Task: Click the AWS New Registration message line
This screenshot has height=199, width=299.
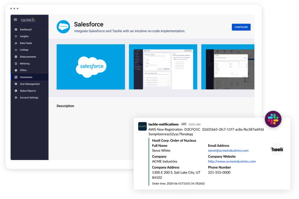Action: [206, 132]
